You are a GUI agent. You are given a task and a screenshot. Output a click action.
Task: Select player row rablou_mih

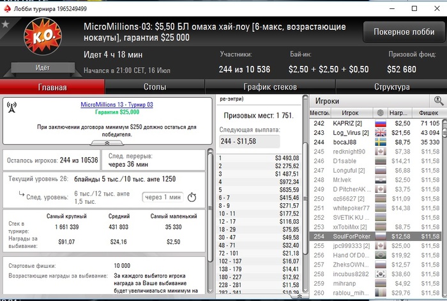[x=375, y=293]
